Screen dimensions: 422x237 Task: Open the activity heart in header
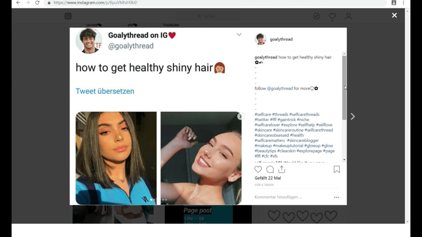[332, 16]
